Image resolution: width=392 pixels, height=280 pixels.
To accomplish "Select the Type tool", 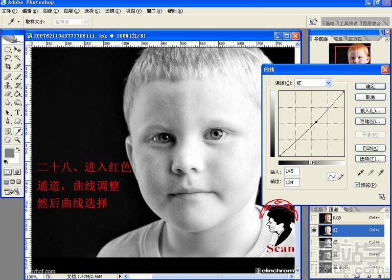I will tap(17, 112).
